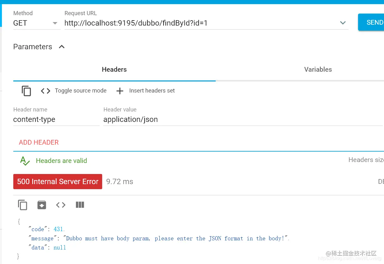Click the 9.72 ms response time
The image size is (384, 264).
coord(120,182)
